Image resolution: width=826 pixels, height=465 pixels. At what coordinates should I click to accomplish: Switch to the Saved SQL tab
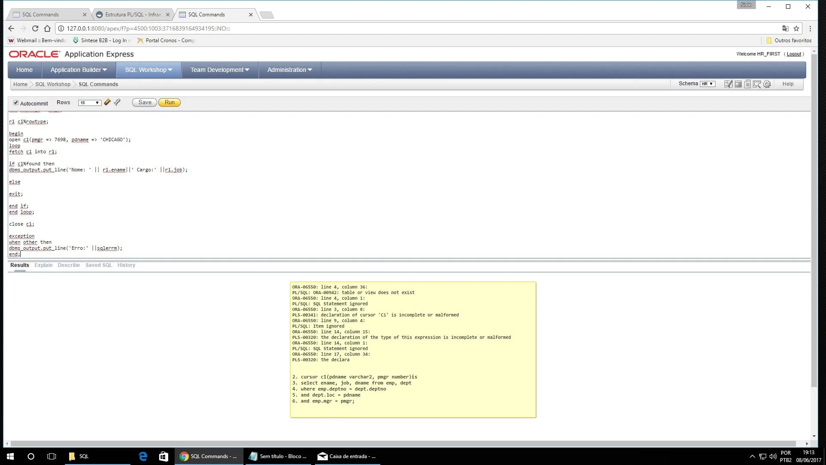point(99,265)
